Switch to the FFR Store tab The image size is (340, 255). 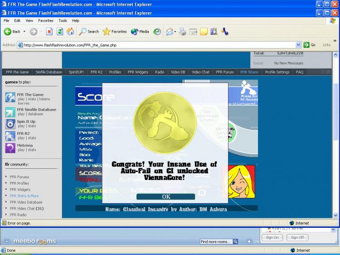click(249, 72)
